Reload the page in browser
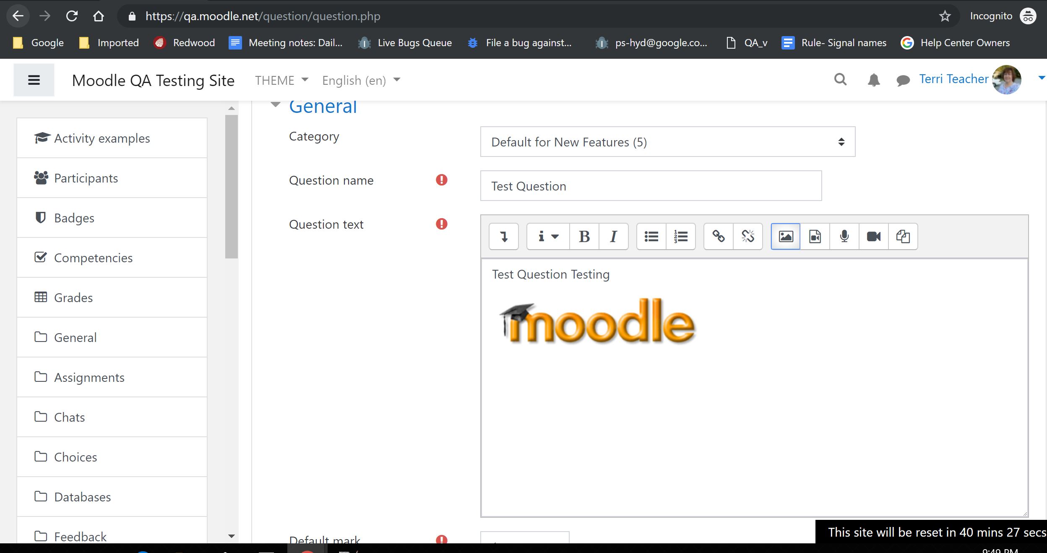This screenshot has width=1047, height=553. coord(72,16)
